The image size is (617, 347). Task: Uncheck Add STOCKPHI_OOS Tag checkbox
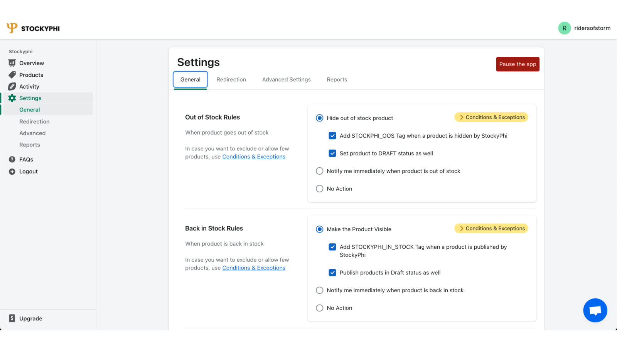[x=332, y=136]
